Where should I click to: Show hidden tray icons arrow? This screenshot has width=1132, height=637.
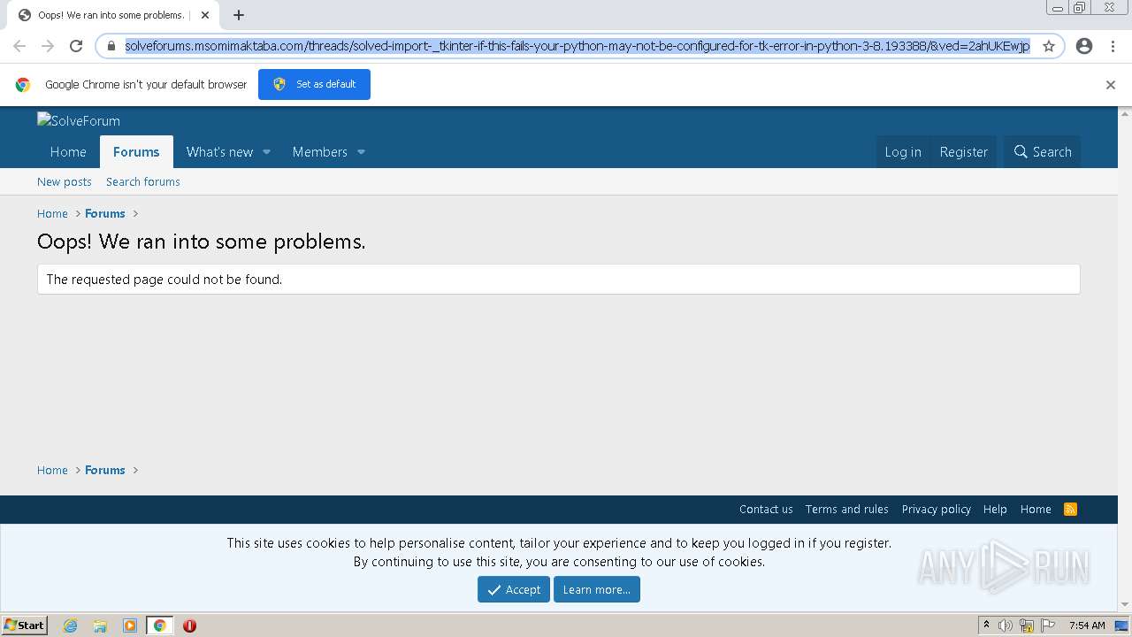(x=986, y=625)
